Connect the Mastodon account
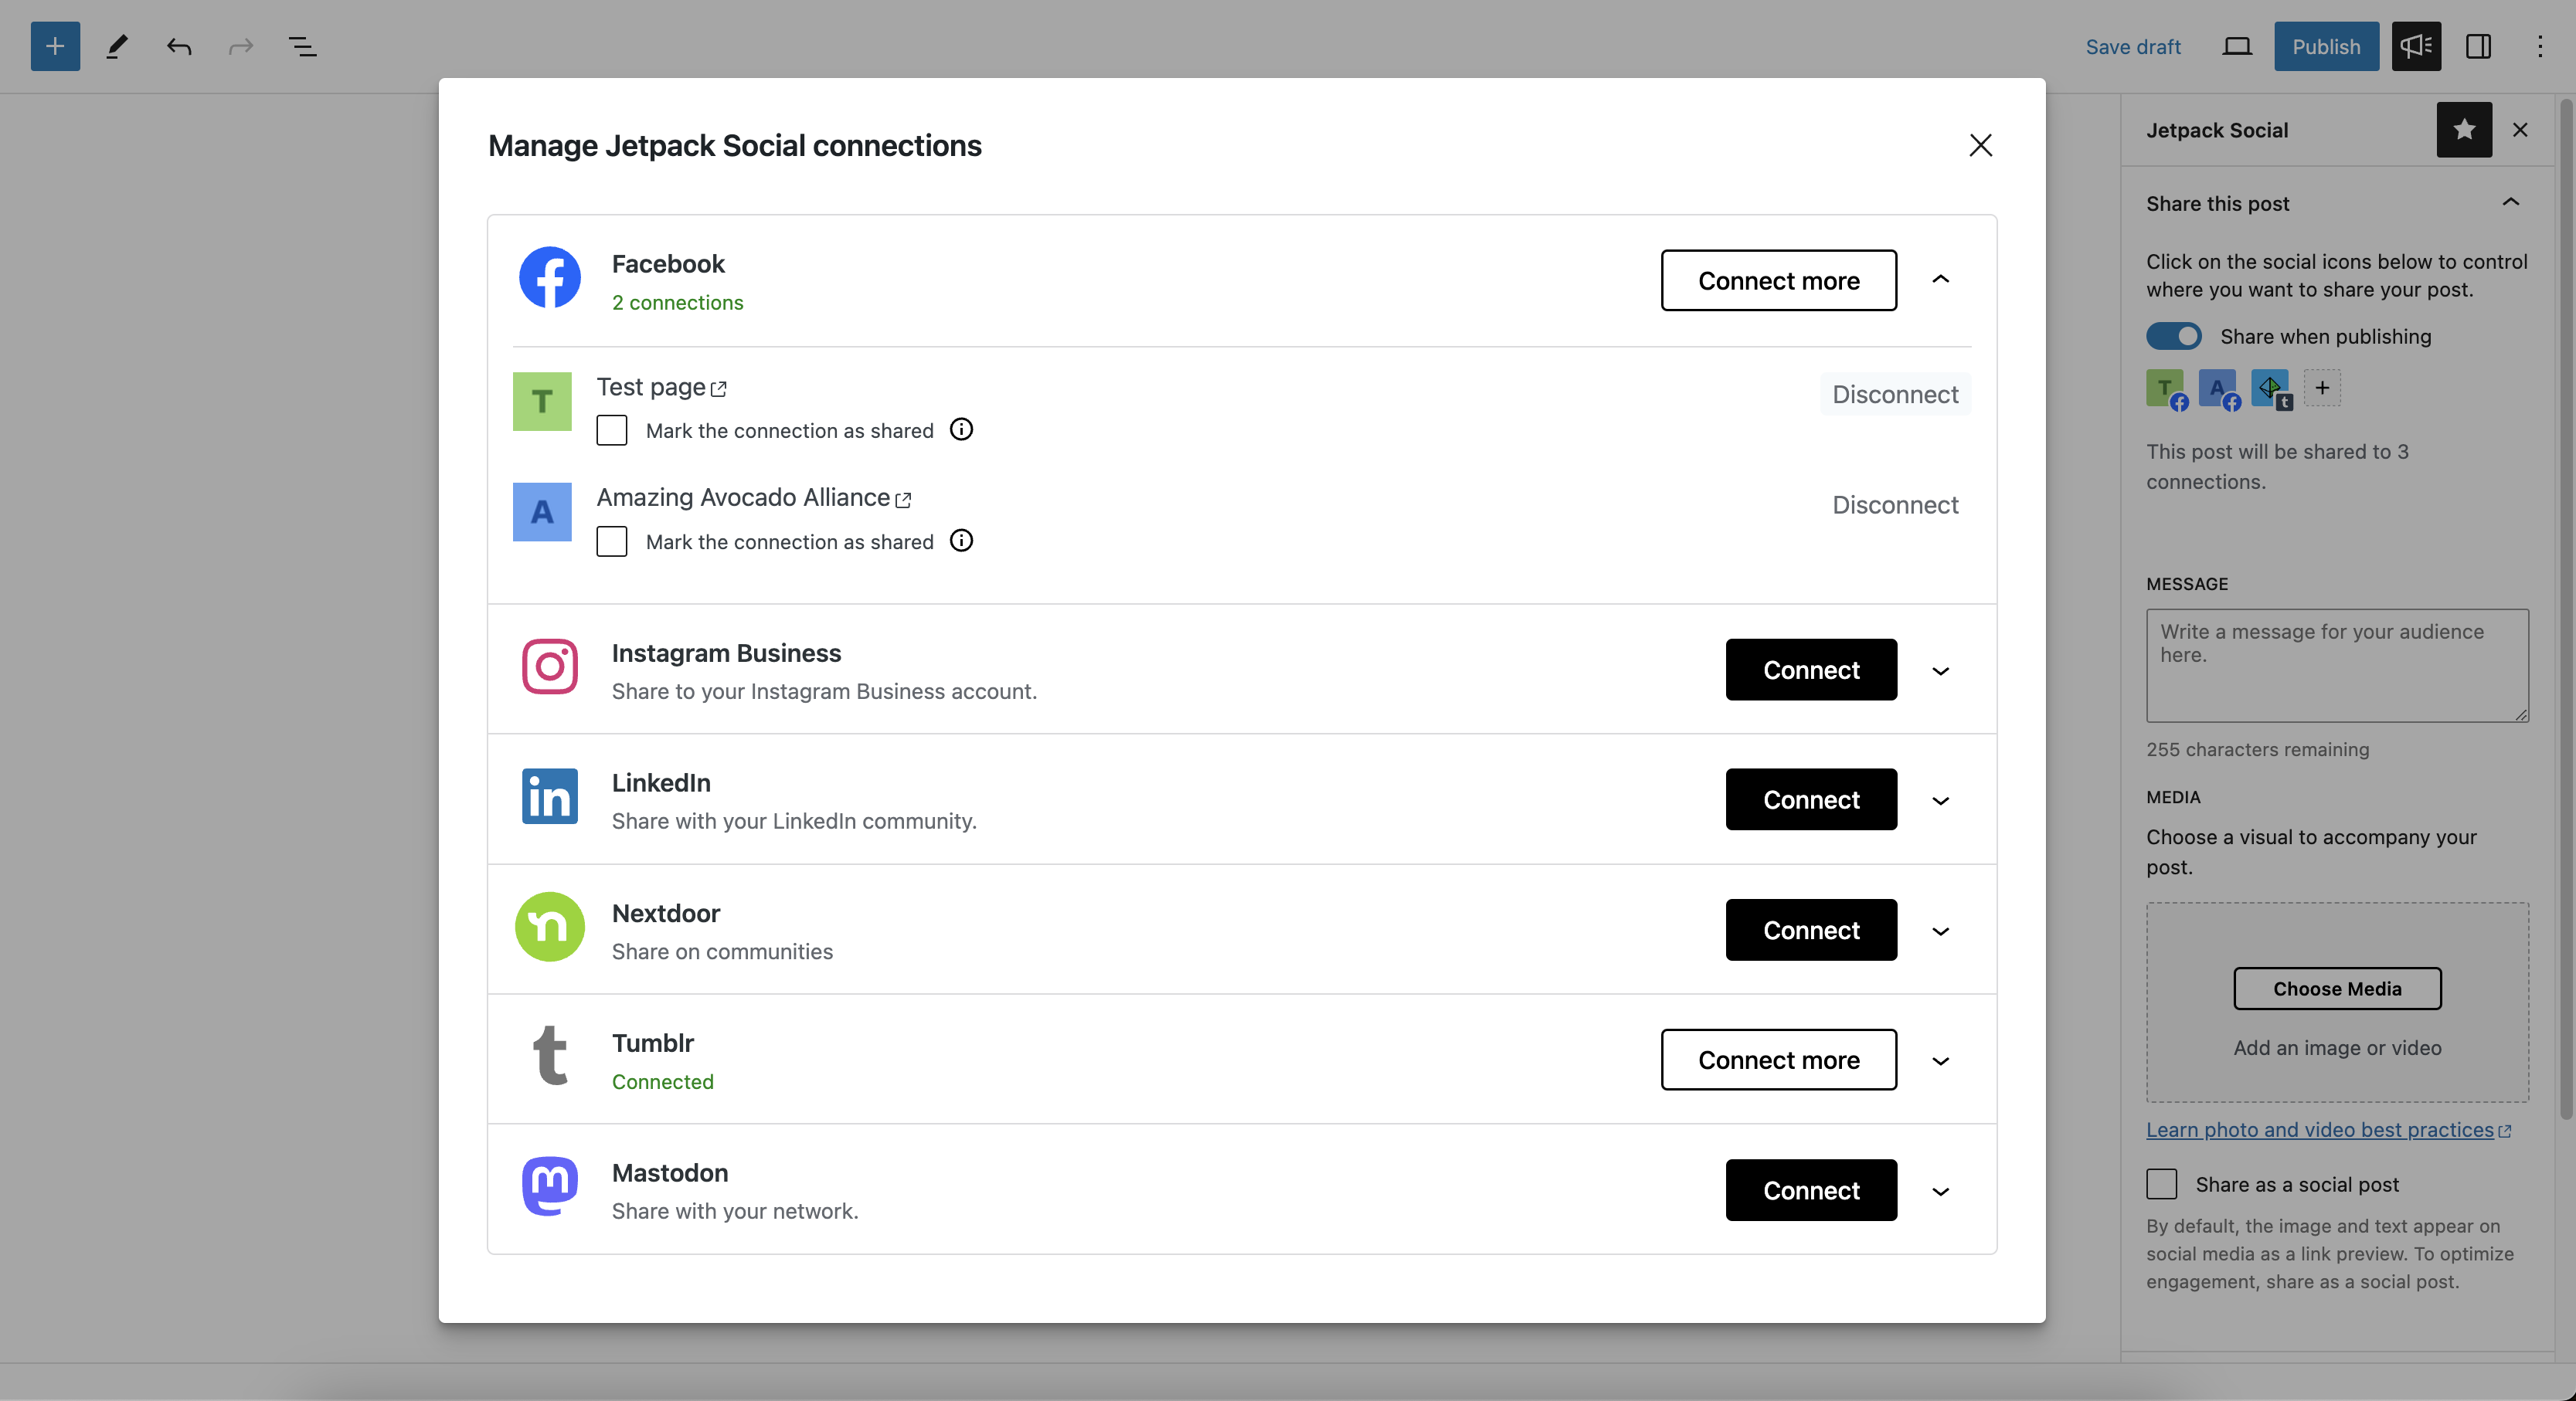 1811,1190
